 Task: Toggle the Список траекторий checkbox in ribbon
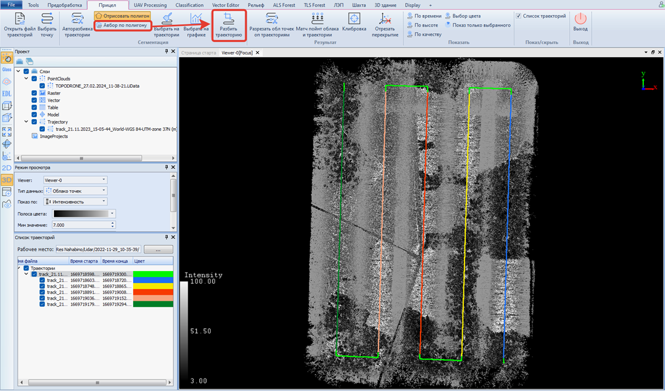coord(518,16)
